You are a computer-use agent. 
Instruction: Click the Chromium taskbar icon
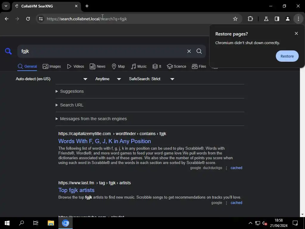point(66,223)
